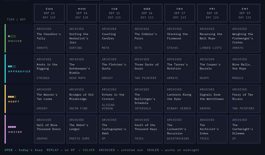Image resolution: width=265 pixels, height=155 pixels.
Task: Click the Master tier difficulty pips
Action: [12, 127]
